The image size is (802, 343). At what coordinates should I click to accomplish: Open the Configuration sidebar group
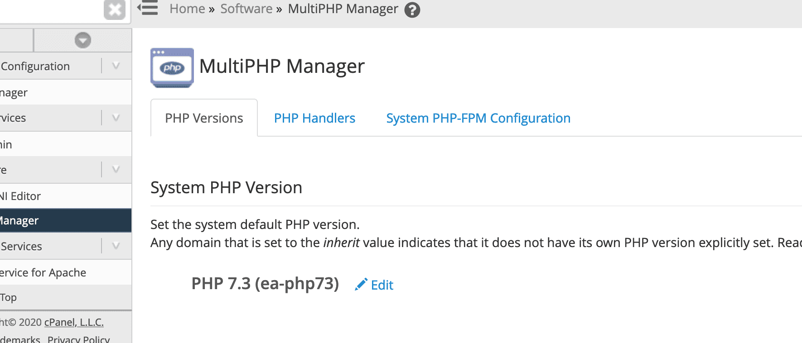coord(35,67)
